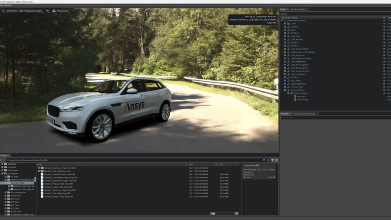Toggle visibility of Mirrors
391x220 pixels.
[x=384, y=27]
